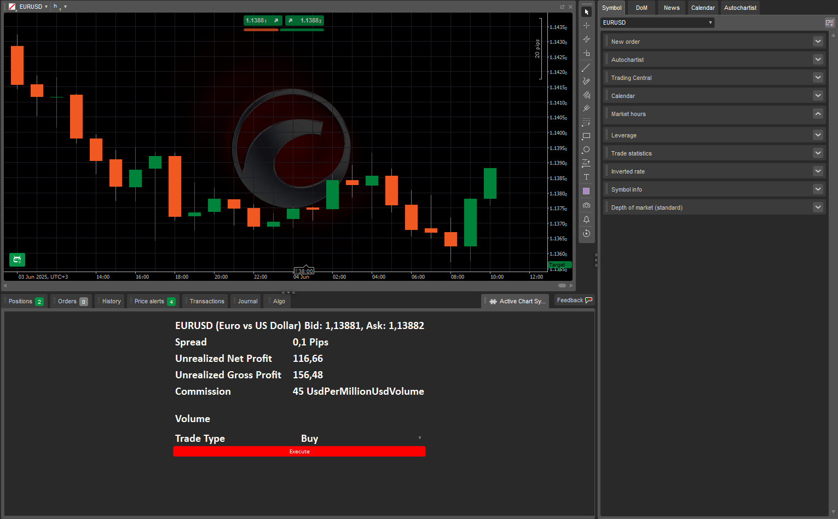This screenshot has height=519, width=838.
Task: Click the buy price button 1.13882
Action: click(305, 20)
